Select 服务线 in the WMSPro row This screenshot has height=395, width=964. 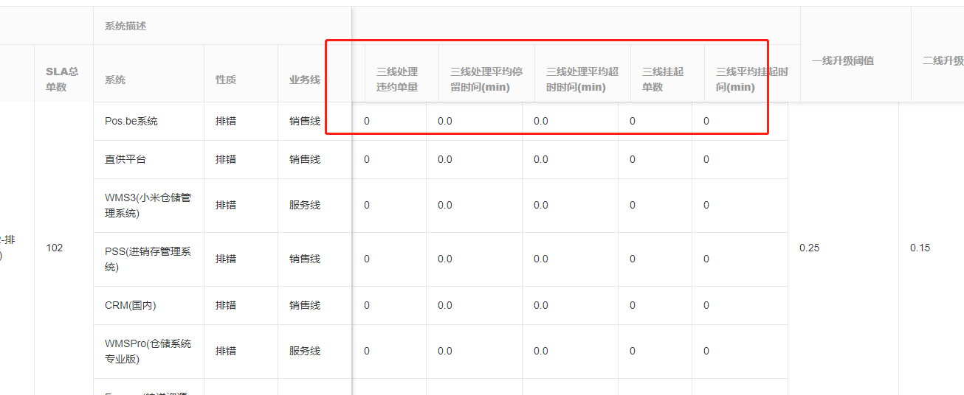(305, 352)
